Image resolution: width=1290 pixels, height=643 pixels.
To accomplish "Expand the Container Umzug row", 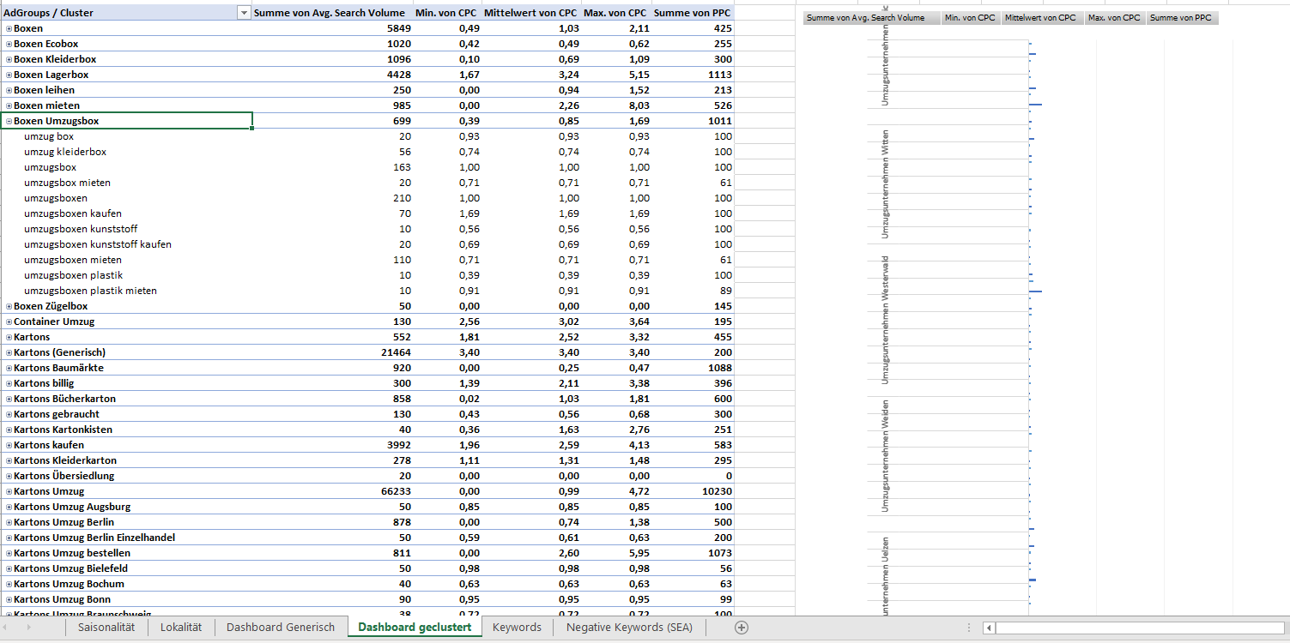I will click(x=9, y=322).
